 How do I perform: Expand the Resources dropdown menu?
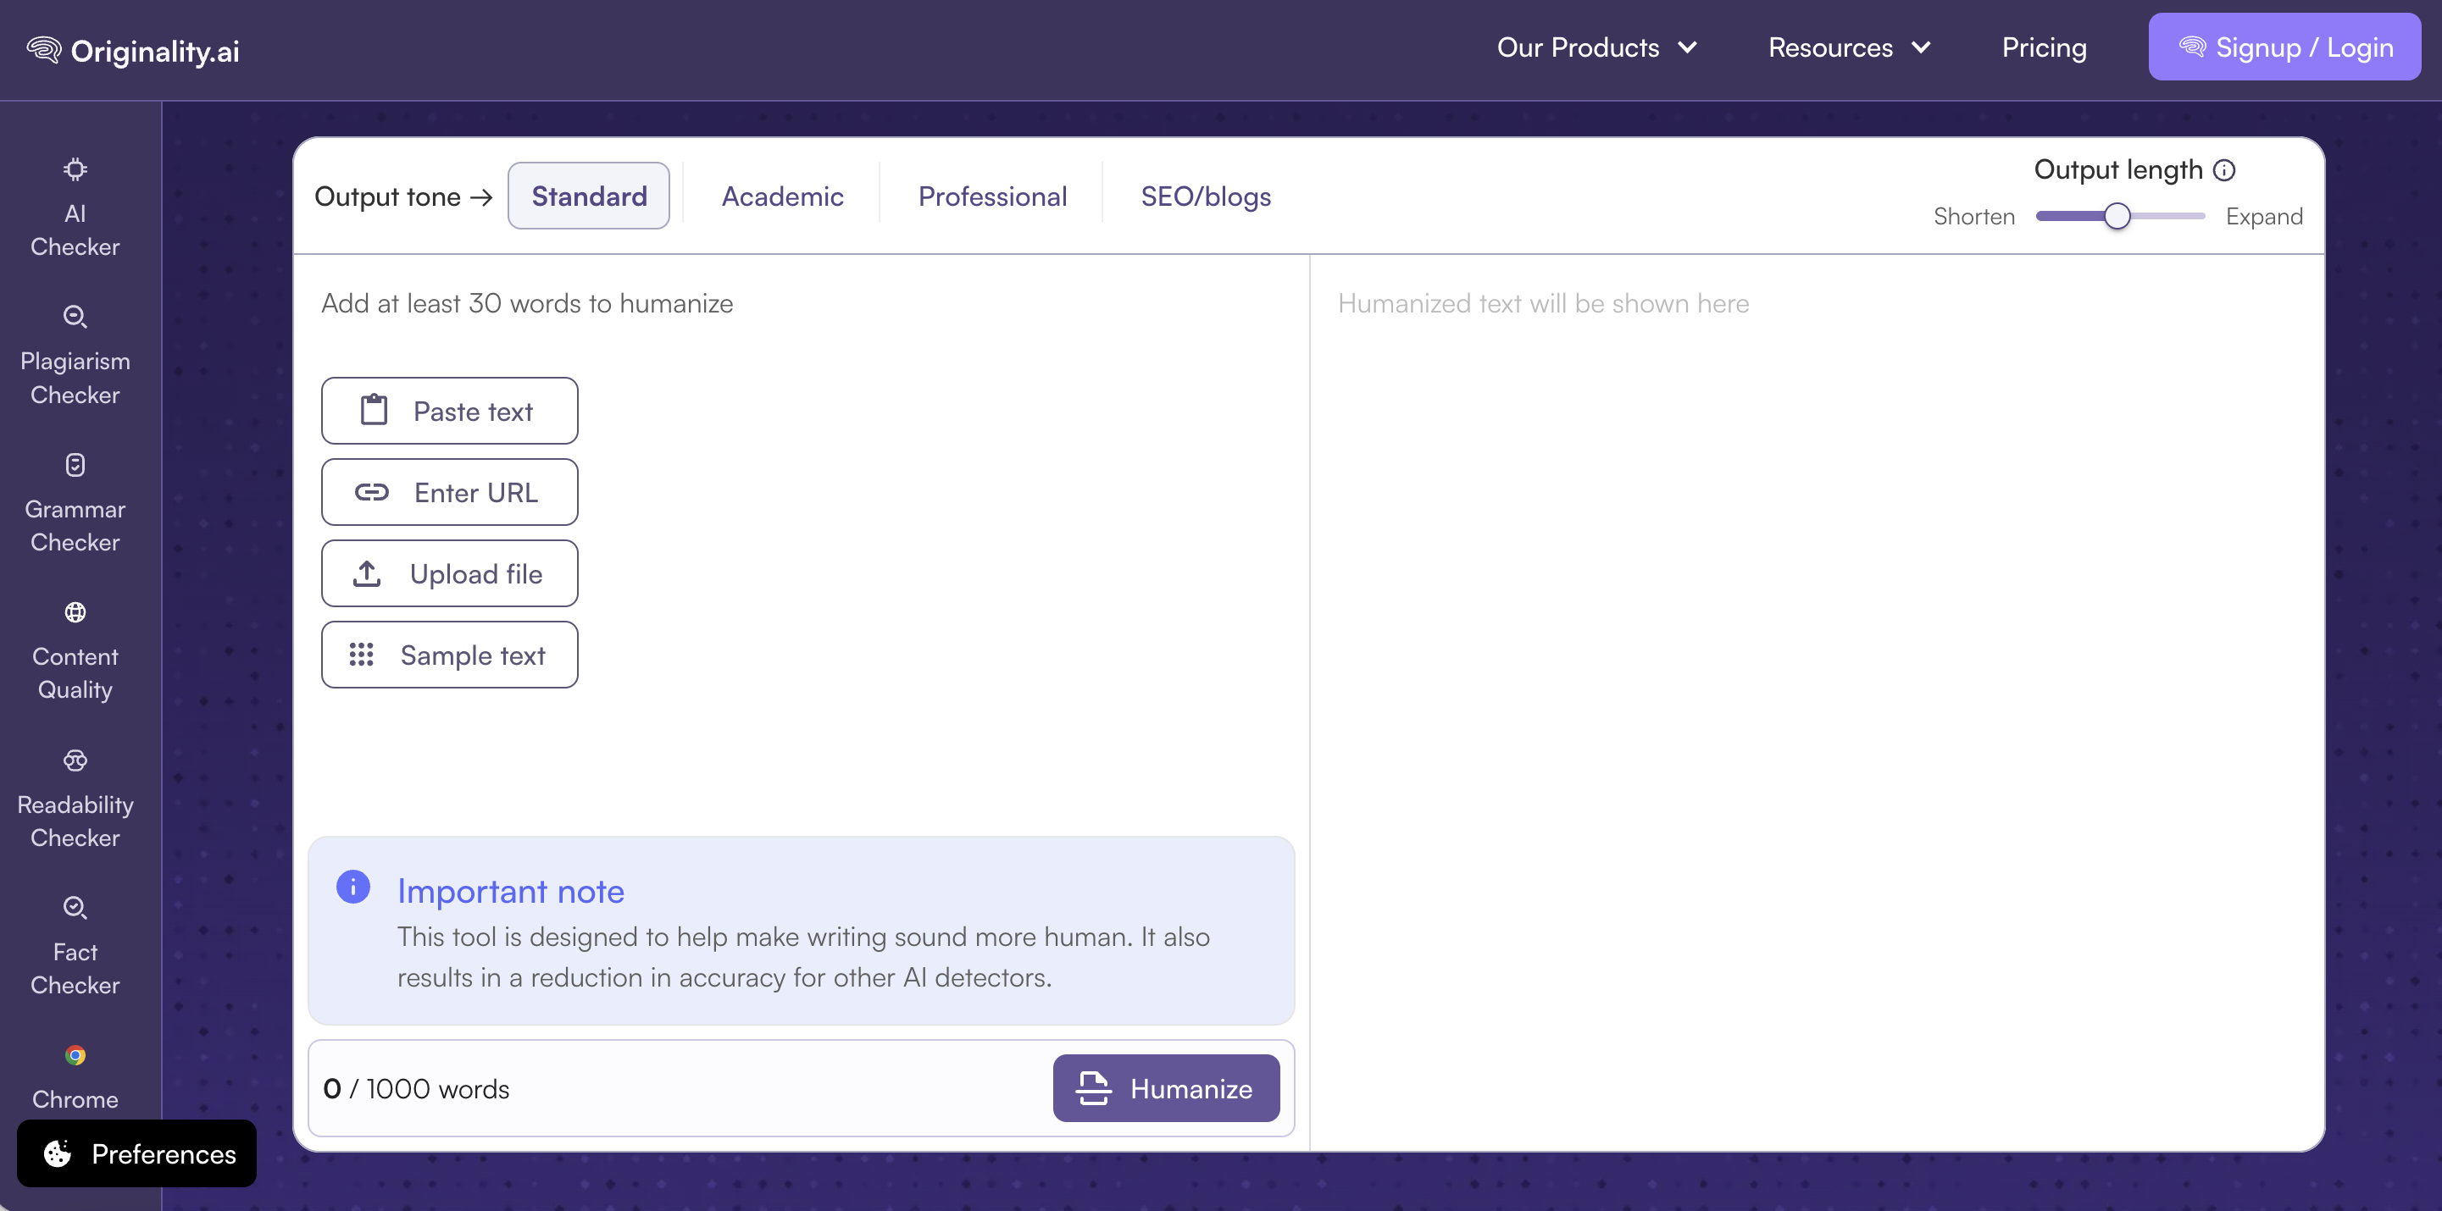(x=1849, y=47)
